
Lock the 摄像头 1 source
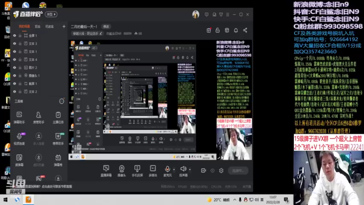pos(20,76)
